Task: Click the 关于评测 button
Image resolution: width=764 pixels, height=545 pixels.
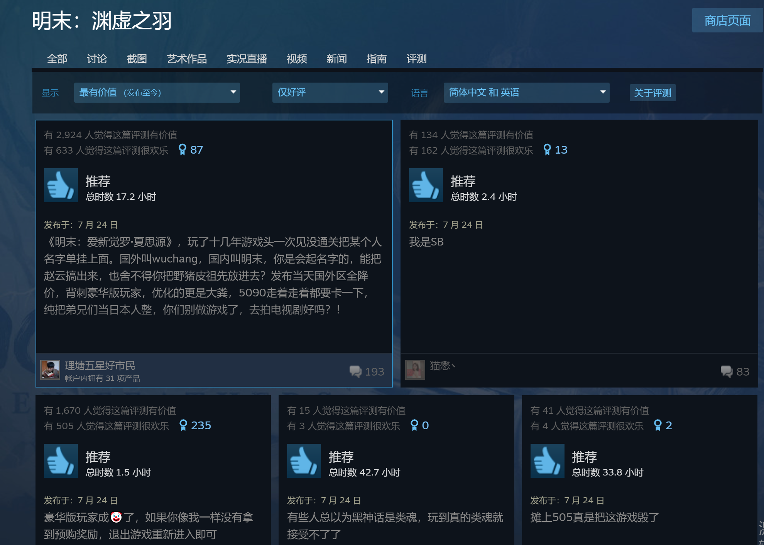Action: [x=653, y=93]
